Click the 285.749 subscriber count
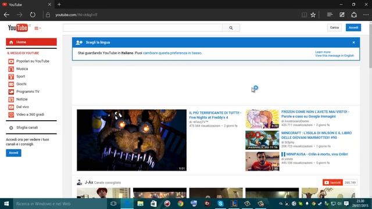 coord(350,182)
